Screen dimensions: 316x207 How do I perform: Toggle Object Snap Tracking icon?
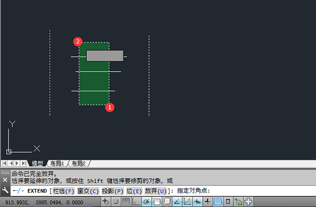177,202
